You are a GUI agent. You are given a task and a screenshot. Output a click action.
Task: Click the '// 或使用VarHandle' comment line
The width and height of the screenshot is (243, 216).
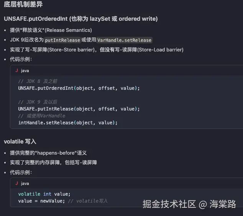click(41, 116)
